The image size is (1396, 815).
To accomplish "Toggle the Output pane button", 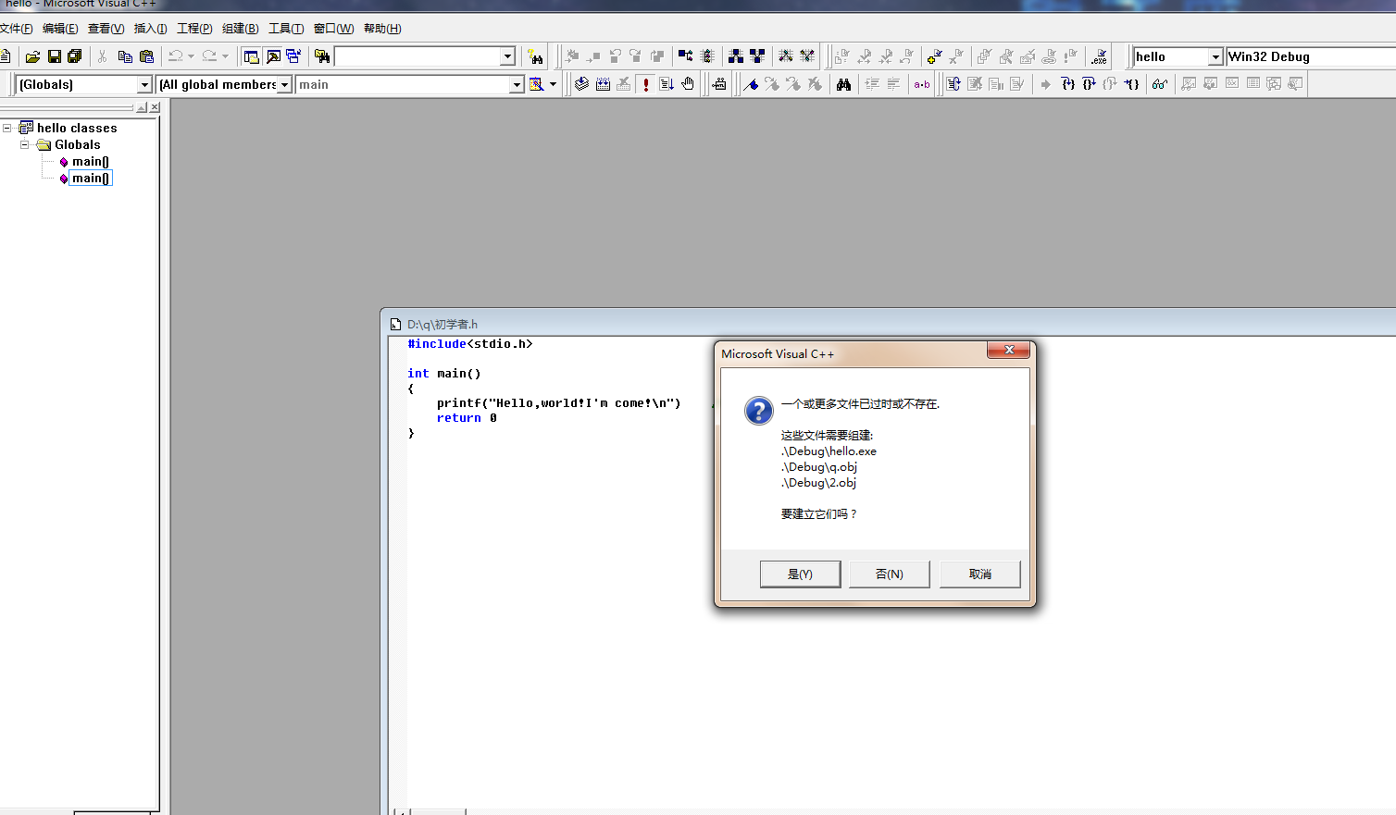I will (x=273, y=56).
